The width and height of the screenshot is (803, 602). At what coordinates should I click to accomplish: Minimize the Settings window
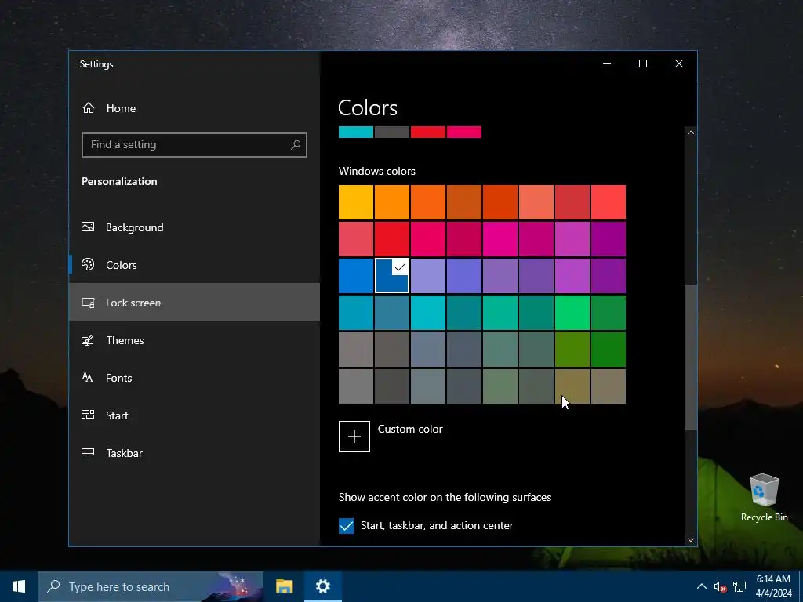tap(607, 64)
